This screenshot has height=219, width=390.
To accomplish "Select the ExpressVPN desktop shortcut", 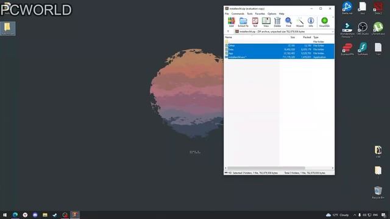I will (x=347, y=49).
